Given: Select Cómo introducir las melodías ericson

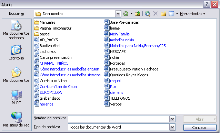Looking at the screenshot, I should point(67,69).
